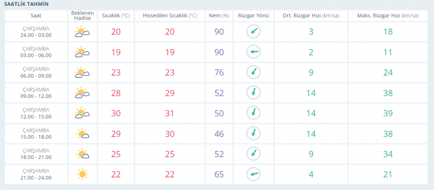Select the Sıcaklık (°C) column header

click(x=116, y=16)
